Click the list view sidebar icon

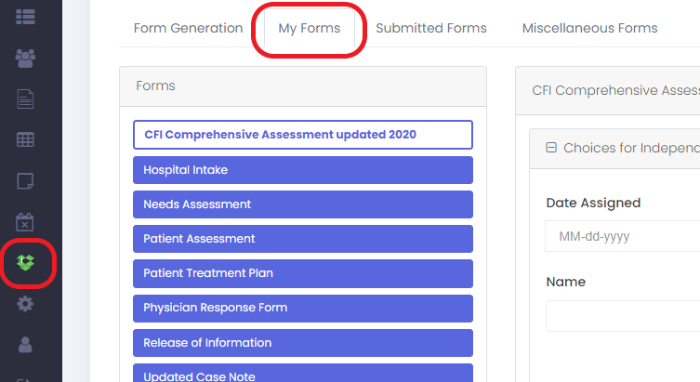pyautogui.click(x=25, y=16)
